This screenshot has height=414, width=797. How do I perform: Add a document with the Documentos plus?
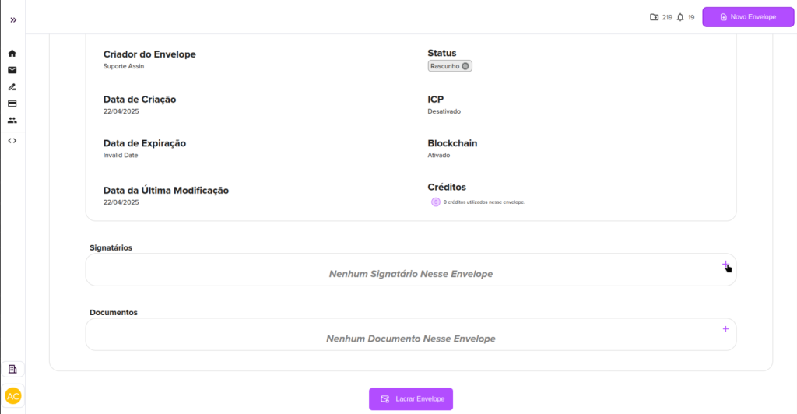tap(725, 329)
